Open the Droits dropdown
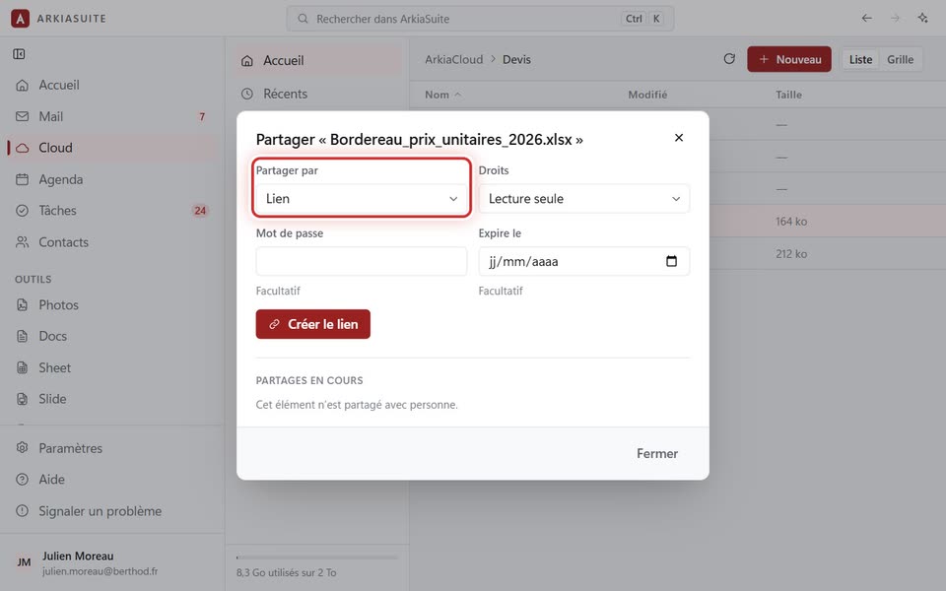The width and height of the screenshot is (946, 591). pyautogui.click(x=584, y=198)
